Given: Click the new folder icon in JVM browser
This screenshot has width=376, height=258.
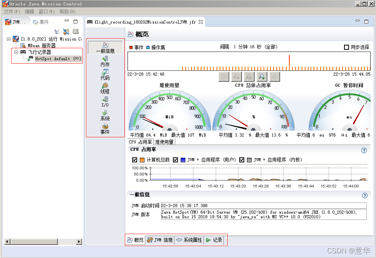Looking at the screenshot, I should coord(76,31).
